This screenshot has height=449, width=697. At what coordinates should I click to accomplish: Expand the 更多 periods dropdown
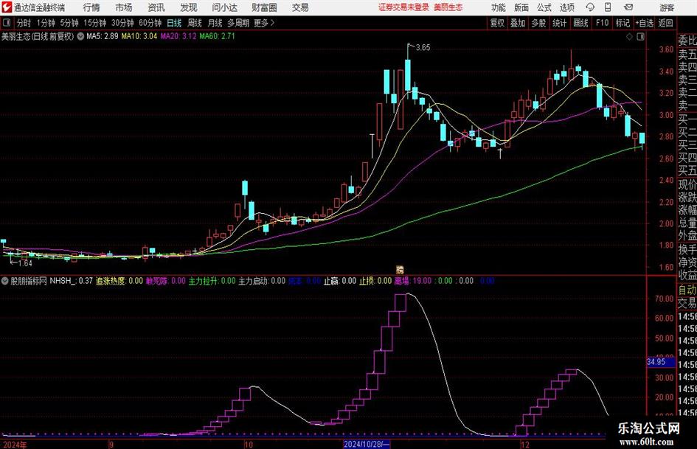point(264,23)
